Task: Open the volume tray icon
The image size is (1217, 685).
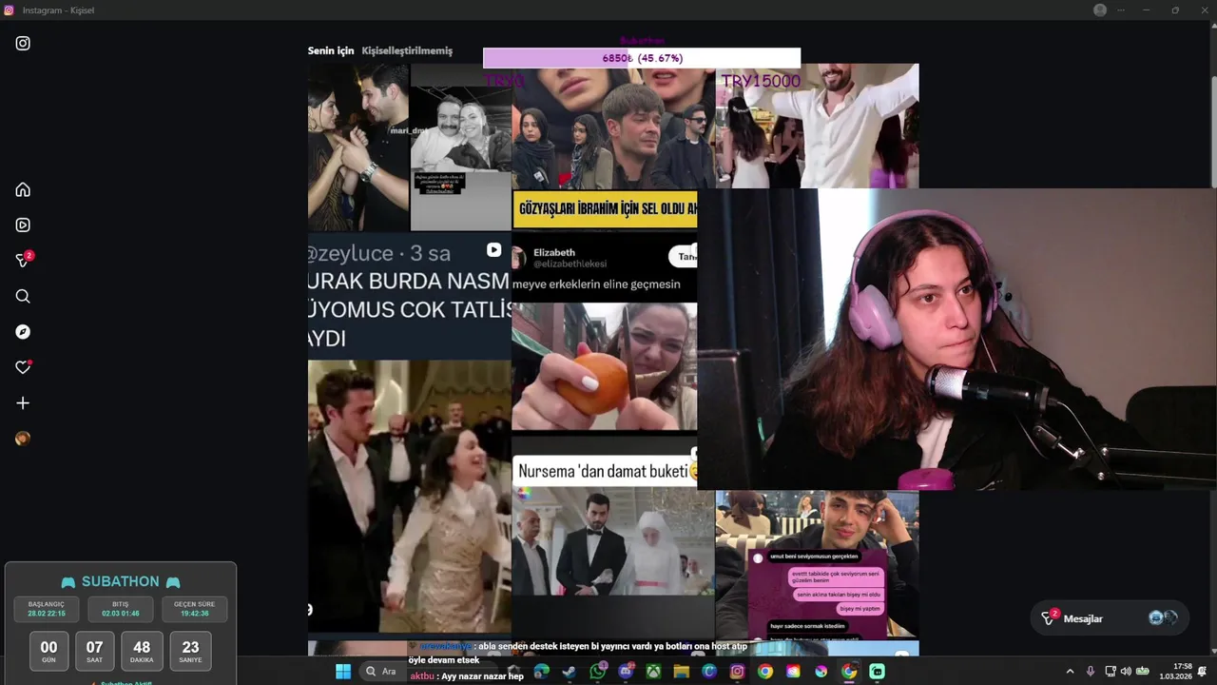Action: tap(1126, 672)
